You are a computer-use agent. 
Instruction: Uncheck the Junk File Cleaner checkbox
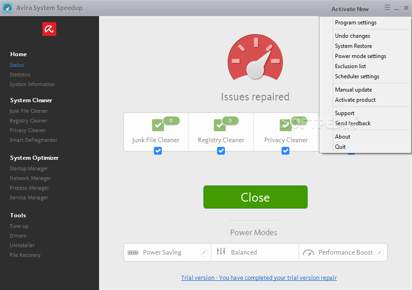(158, 151)
